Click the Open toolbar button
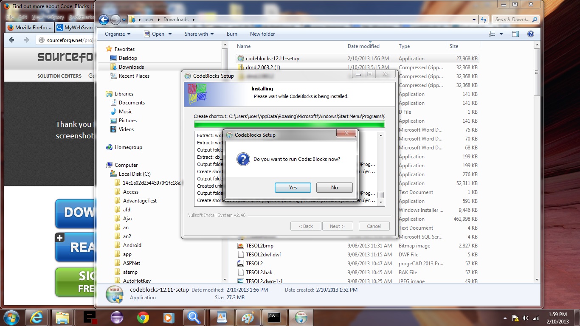580x326 pixels. 155,34
